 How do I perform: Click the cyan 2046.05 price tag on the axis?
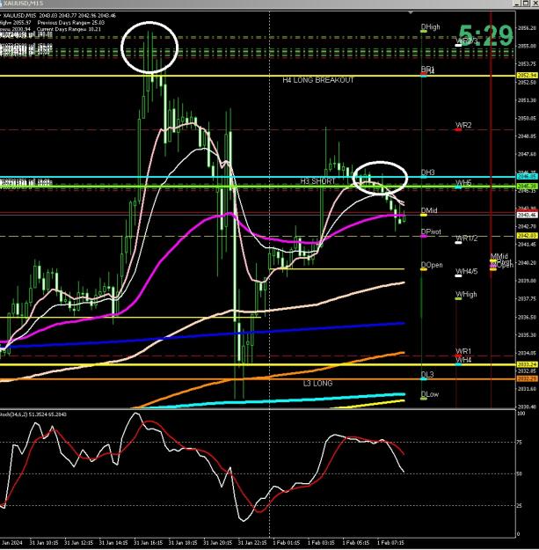coord(527,176)
